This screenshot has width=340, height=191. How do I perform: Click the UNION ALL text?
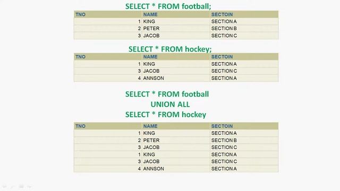[x=170, y=105]
